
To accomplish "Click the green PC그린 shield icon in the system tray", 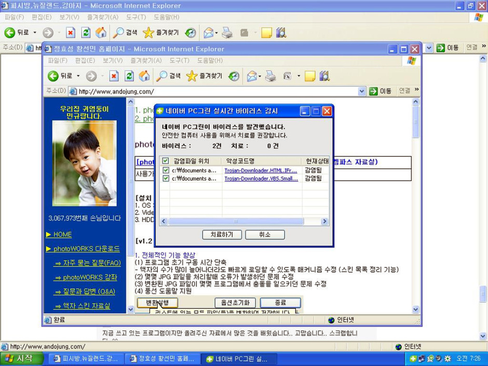I will 413,359.
